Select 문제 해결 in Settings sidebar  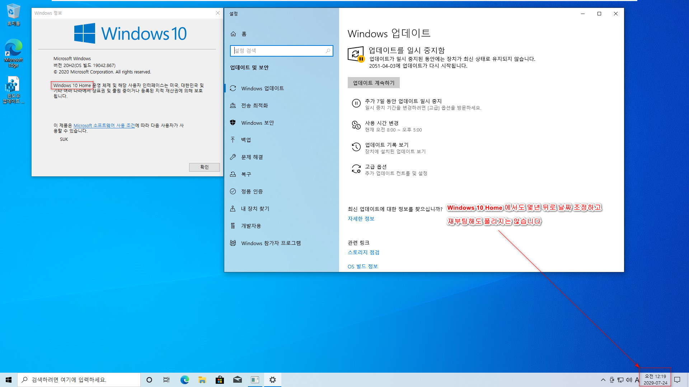tap(281, 157)
